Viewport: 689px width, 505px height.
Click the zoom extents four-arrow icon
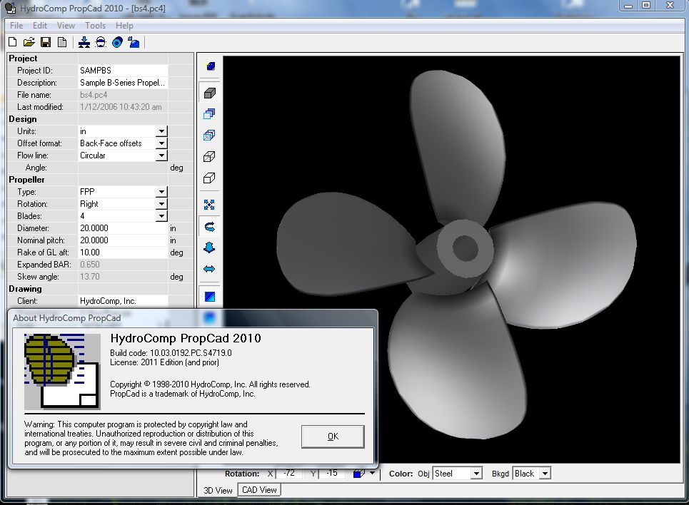point(209,205)
